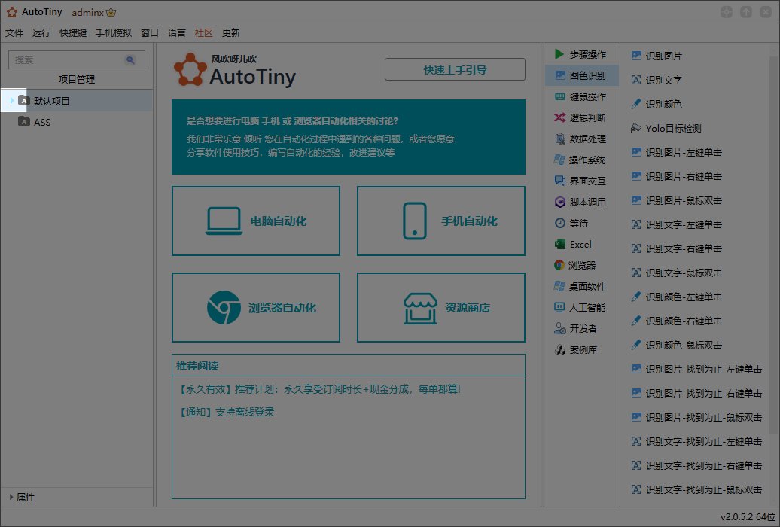The image size is (780, 527).
Task: Choose 识别颜色-右键单击 action
Action: [677, 321]
